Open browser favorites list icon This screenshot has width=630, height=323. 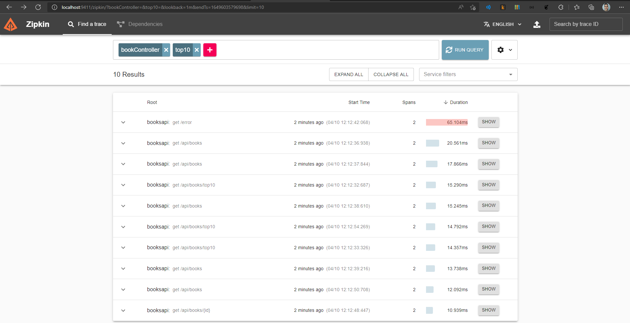pyautogui.click(x=577, y=7)
